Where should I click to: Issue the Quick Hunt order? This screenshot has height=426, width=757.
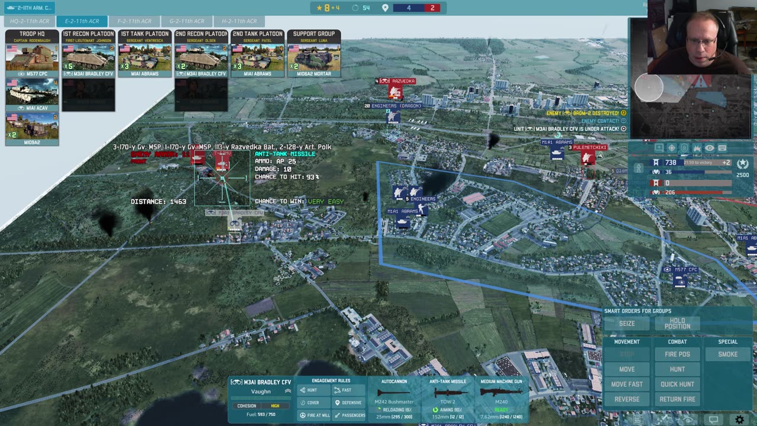(x=677, y=384)
